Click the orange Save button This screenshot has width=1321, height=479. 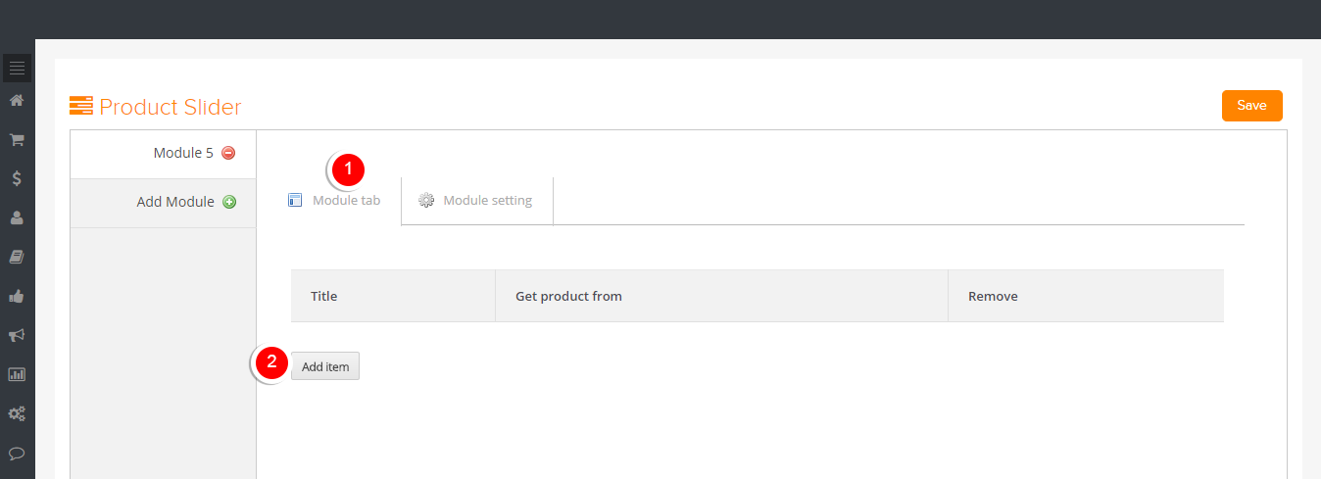coord(1251,106)
